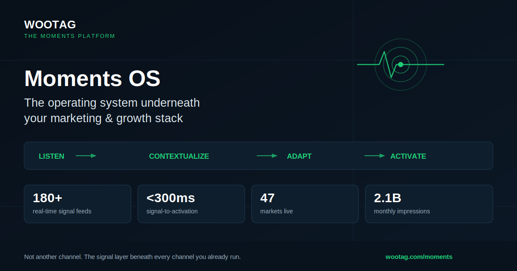Click 'signal-to-activation' caption

(172, 211)
